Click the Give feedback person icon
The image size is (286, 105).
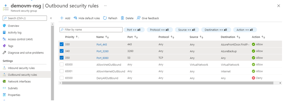tap(139, 18)
